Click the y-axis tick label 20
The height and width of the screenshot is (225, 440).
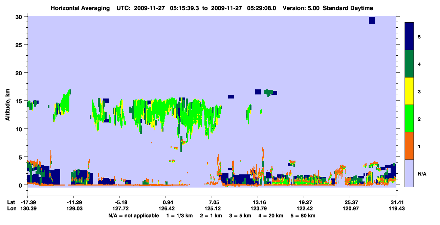pyautogui.click(x=20, y=73)
